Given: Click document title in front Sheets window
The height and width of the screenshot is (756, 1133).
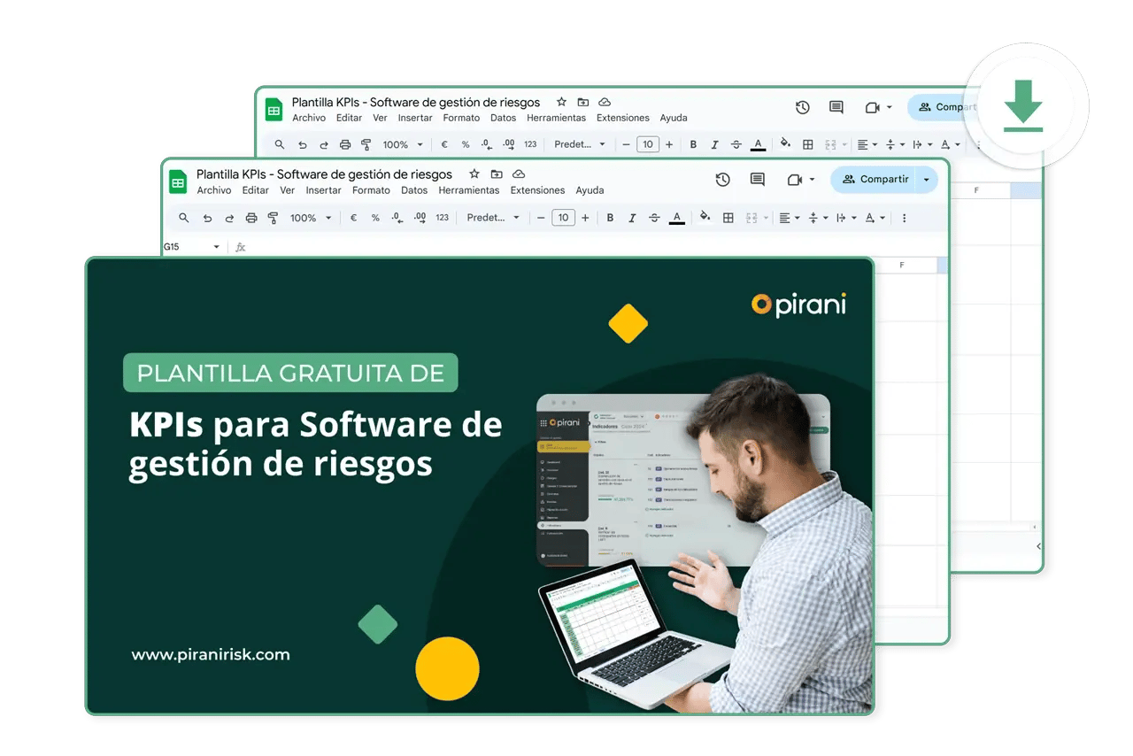Looking at the screenshot, I should coord(324,174).
